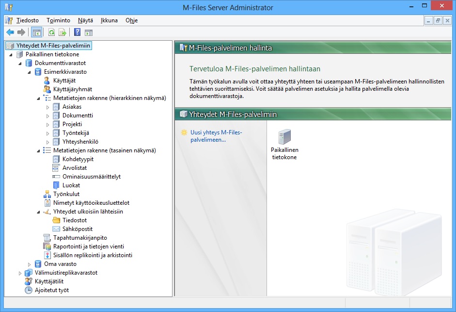Toggle the console tree pane icon
456x312 pixels.
(37, 33)
